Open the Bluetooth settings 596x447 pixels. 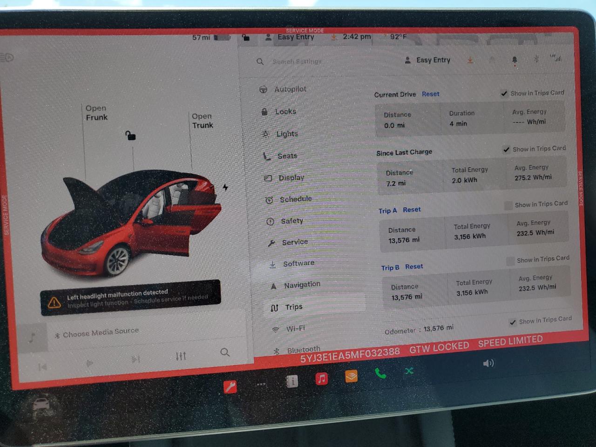point(297,350)
